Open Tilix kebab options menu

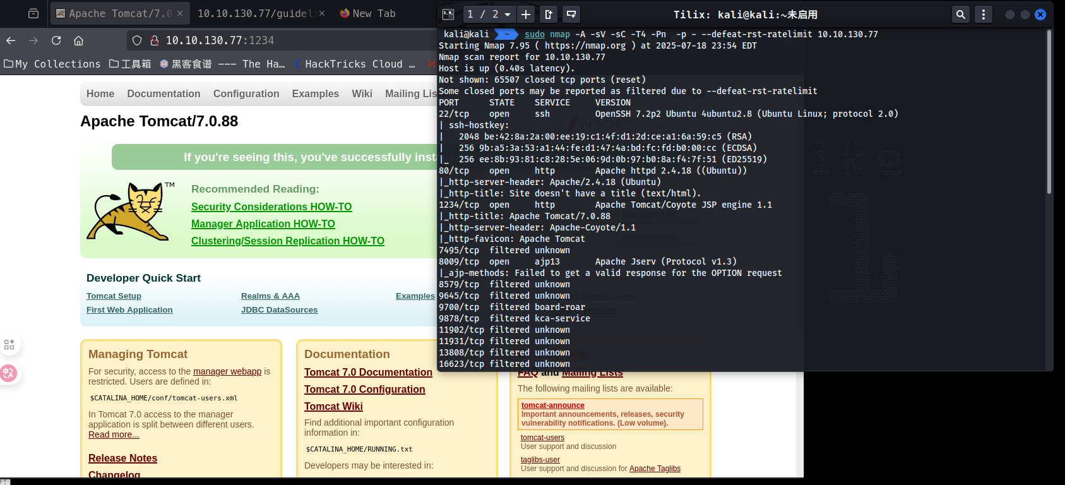(983, 14)
